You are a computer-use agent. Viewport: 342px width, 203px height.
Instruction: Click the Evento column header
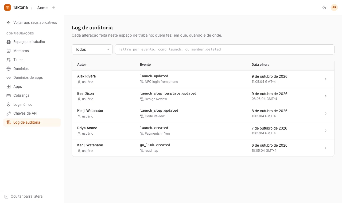coord(145,65)
